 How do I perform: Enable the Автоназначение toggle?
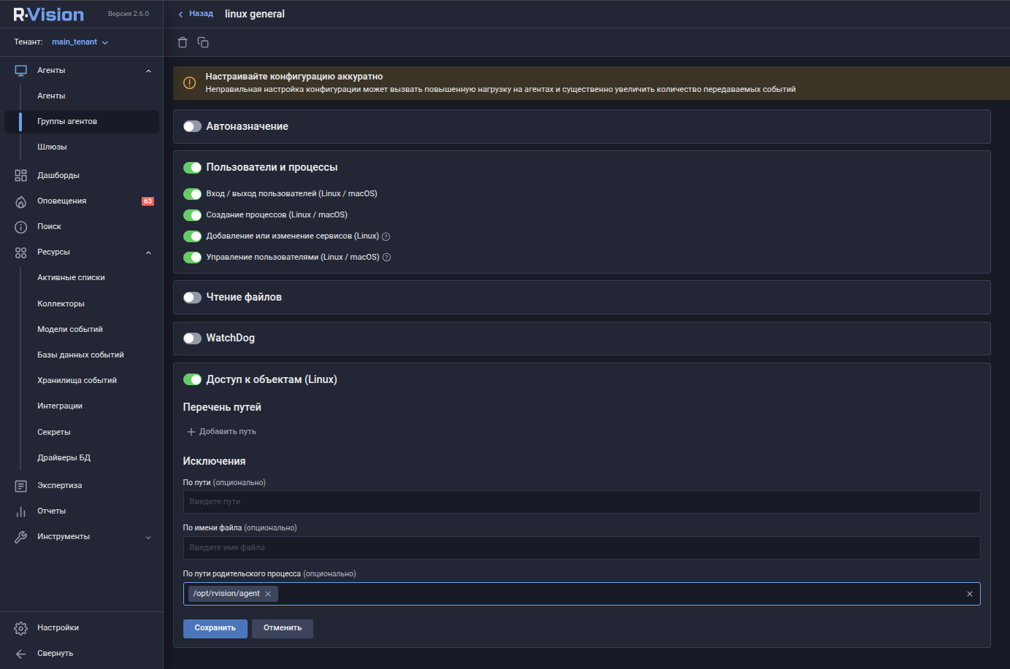pos(192,125)
